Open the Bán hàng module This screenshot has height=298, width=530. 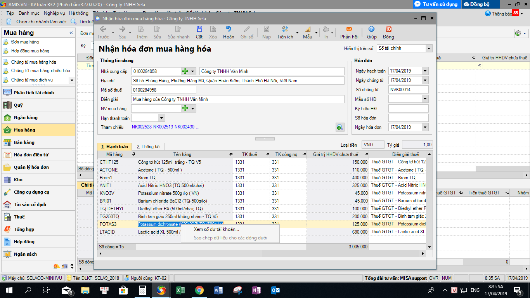(x=38, y=142)
